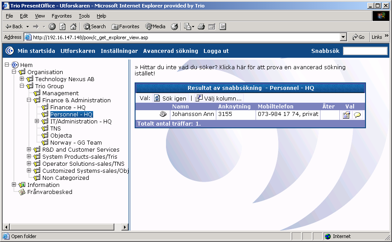Expand the System Products-sales/Tris node
This screenshot has width=392, height=242.
29,156
